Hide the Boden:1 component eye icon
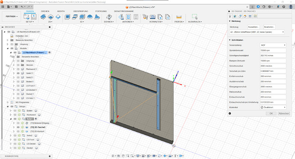The width and height of the screenshot is (295, 159). coord(18,82)
